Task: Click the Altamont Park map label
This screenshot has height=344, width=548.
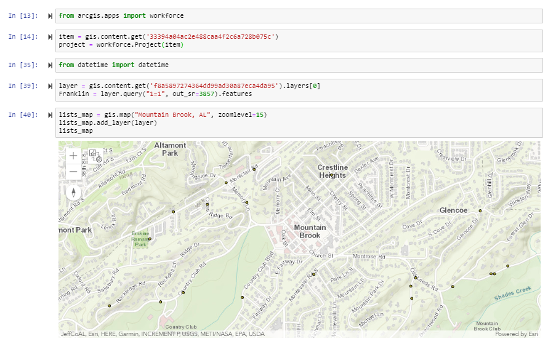Action: [170, 149]
